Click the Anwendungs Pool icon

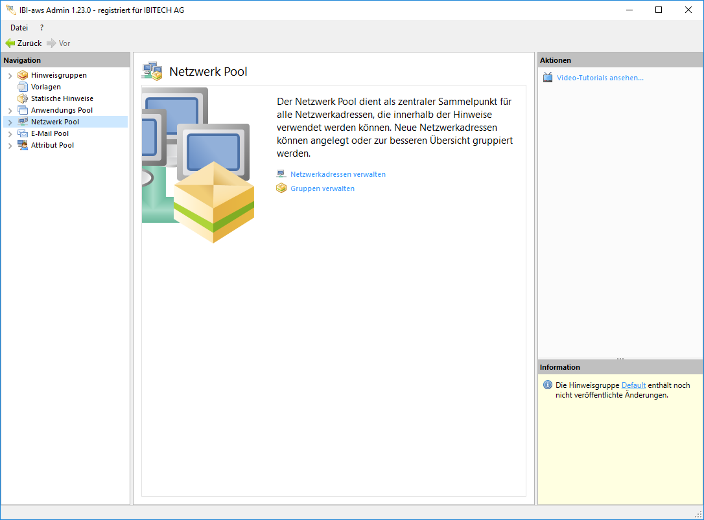23,110
